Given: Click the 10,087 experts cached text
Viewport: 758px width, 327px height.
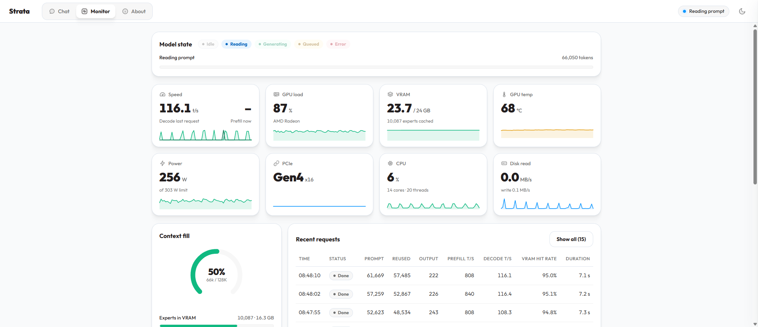Looking at the screenshot, I should [410, 121].
